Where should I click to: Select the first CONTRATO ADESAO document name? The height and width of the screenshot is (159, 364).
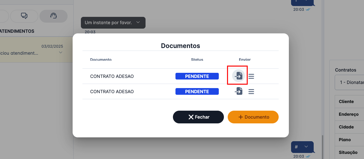[x=112, y=76]
